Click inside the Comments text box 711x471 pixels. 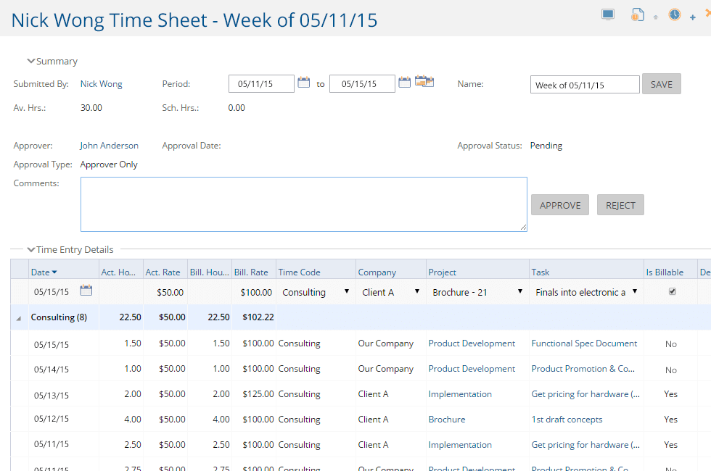[303, 203]
